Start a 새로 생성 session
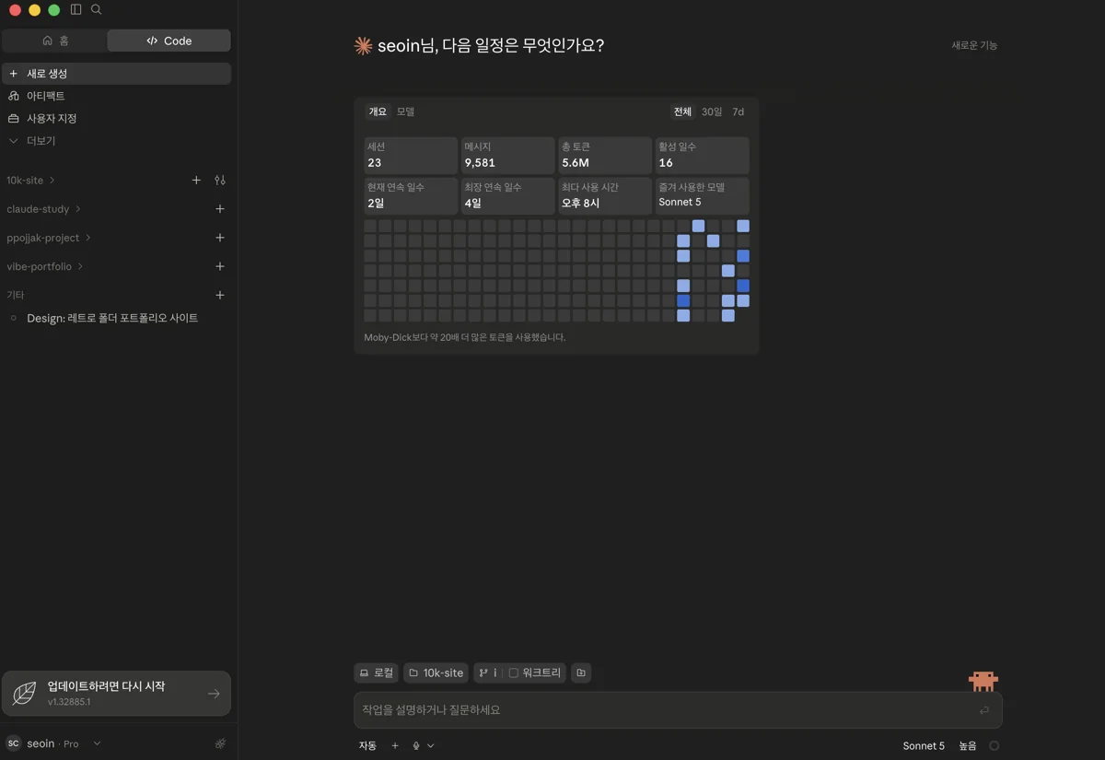The width and height of the screenshot is (1105, 760). pos(116,74)
